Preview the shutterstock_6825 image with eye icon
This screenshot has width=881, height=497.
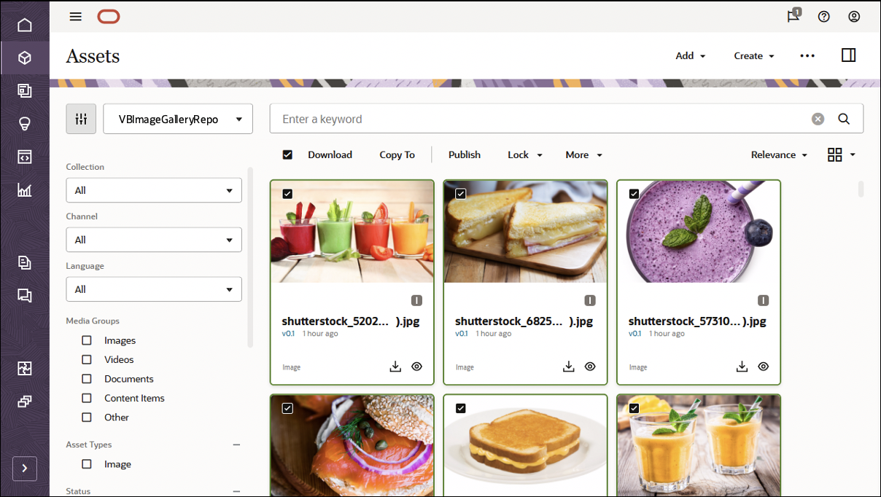590,367
